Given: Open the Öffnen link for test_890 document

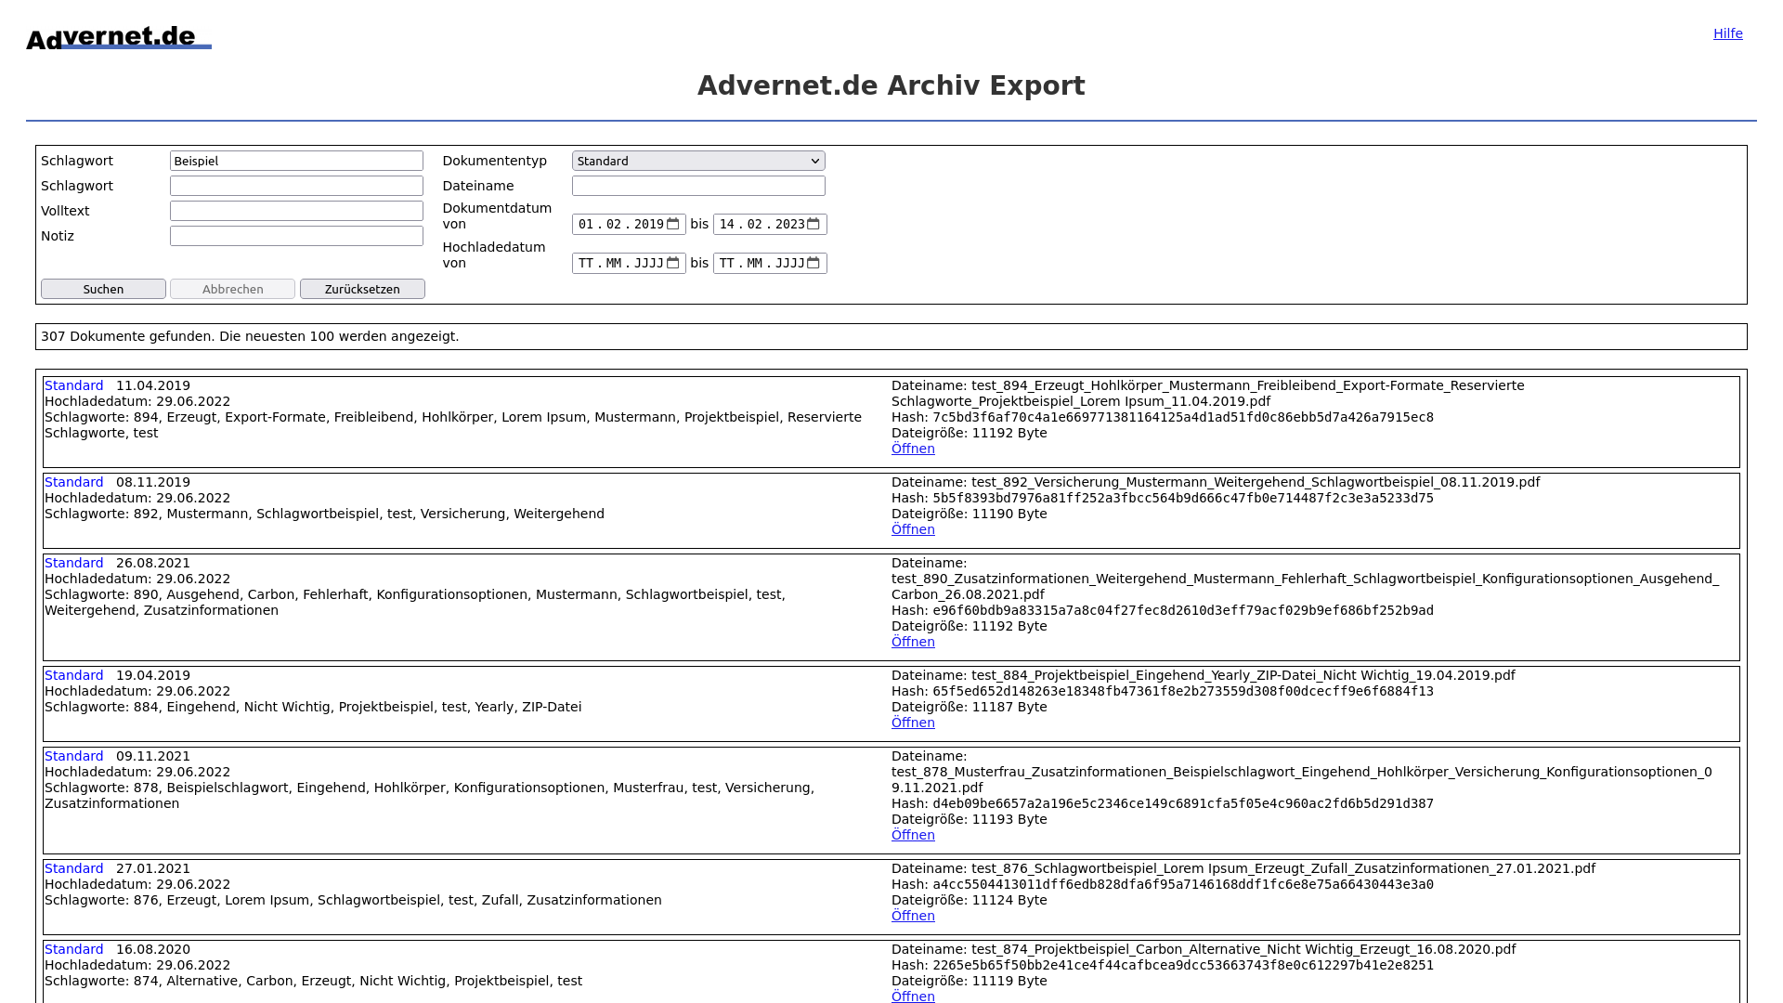Looking at the screenshot, I should pyautogui.click(x=913, y=642).
